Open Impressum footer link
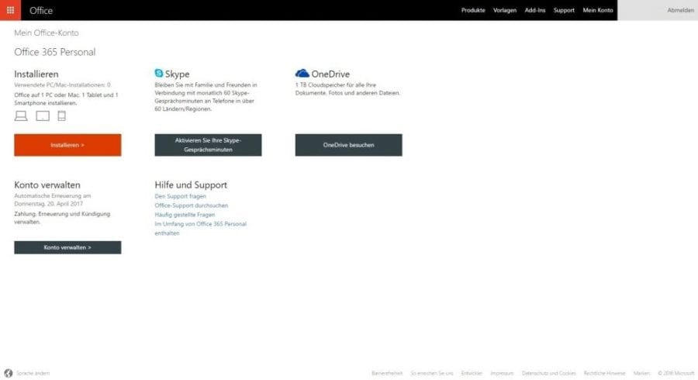 click(x=502, y=373)
